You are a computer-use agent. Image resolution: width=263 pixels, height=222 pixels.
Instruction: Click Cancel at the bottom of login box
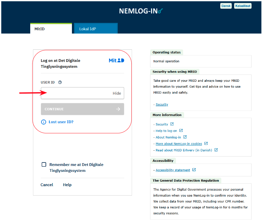[x=47, y=185]
